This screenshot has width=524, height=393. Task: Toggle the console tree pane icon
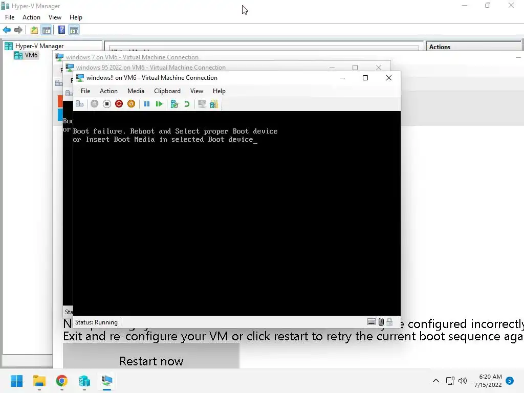47,30
